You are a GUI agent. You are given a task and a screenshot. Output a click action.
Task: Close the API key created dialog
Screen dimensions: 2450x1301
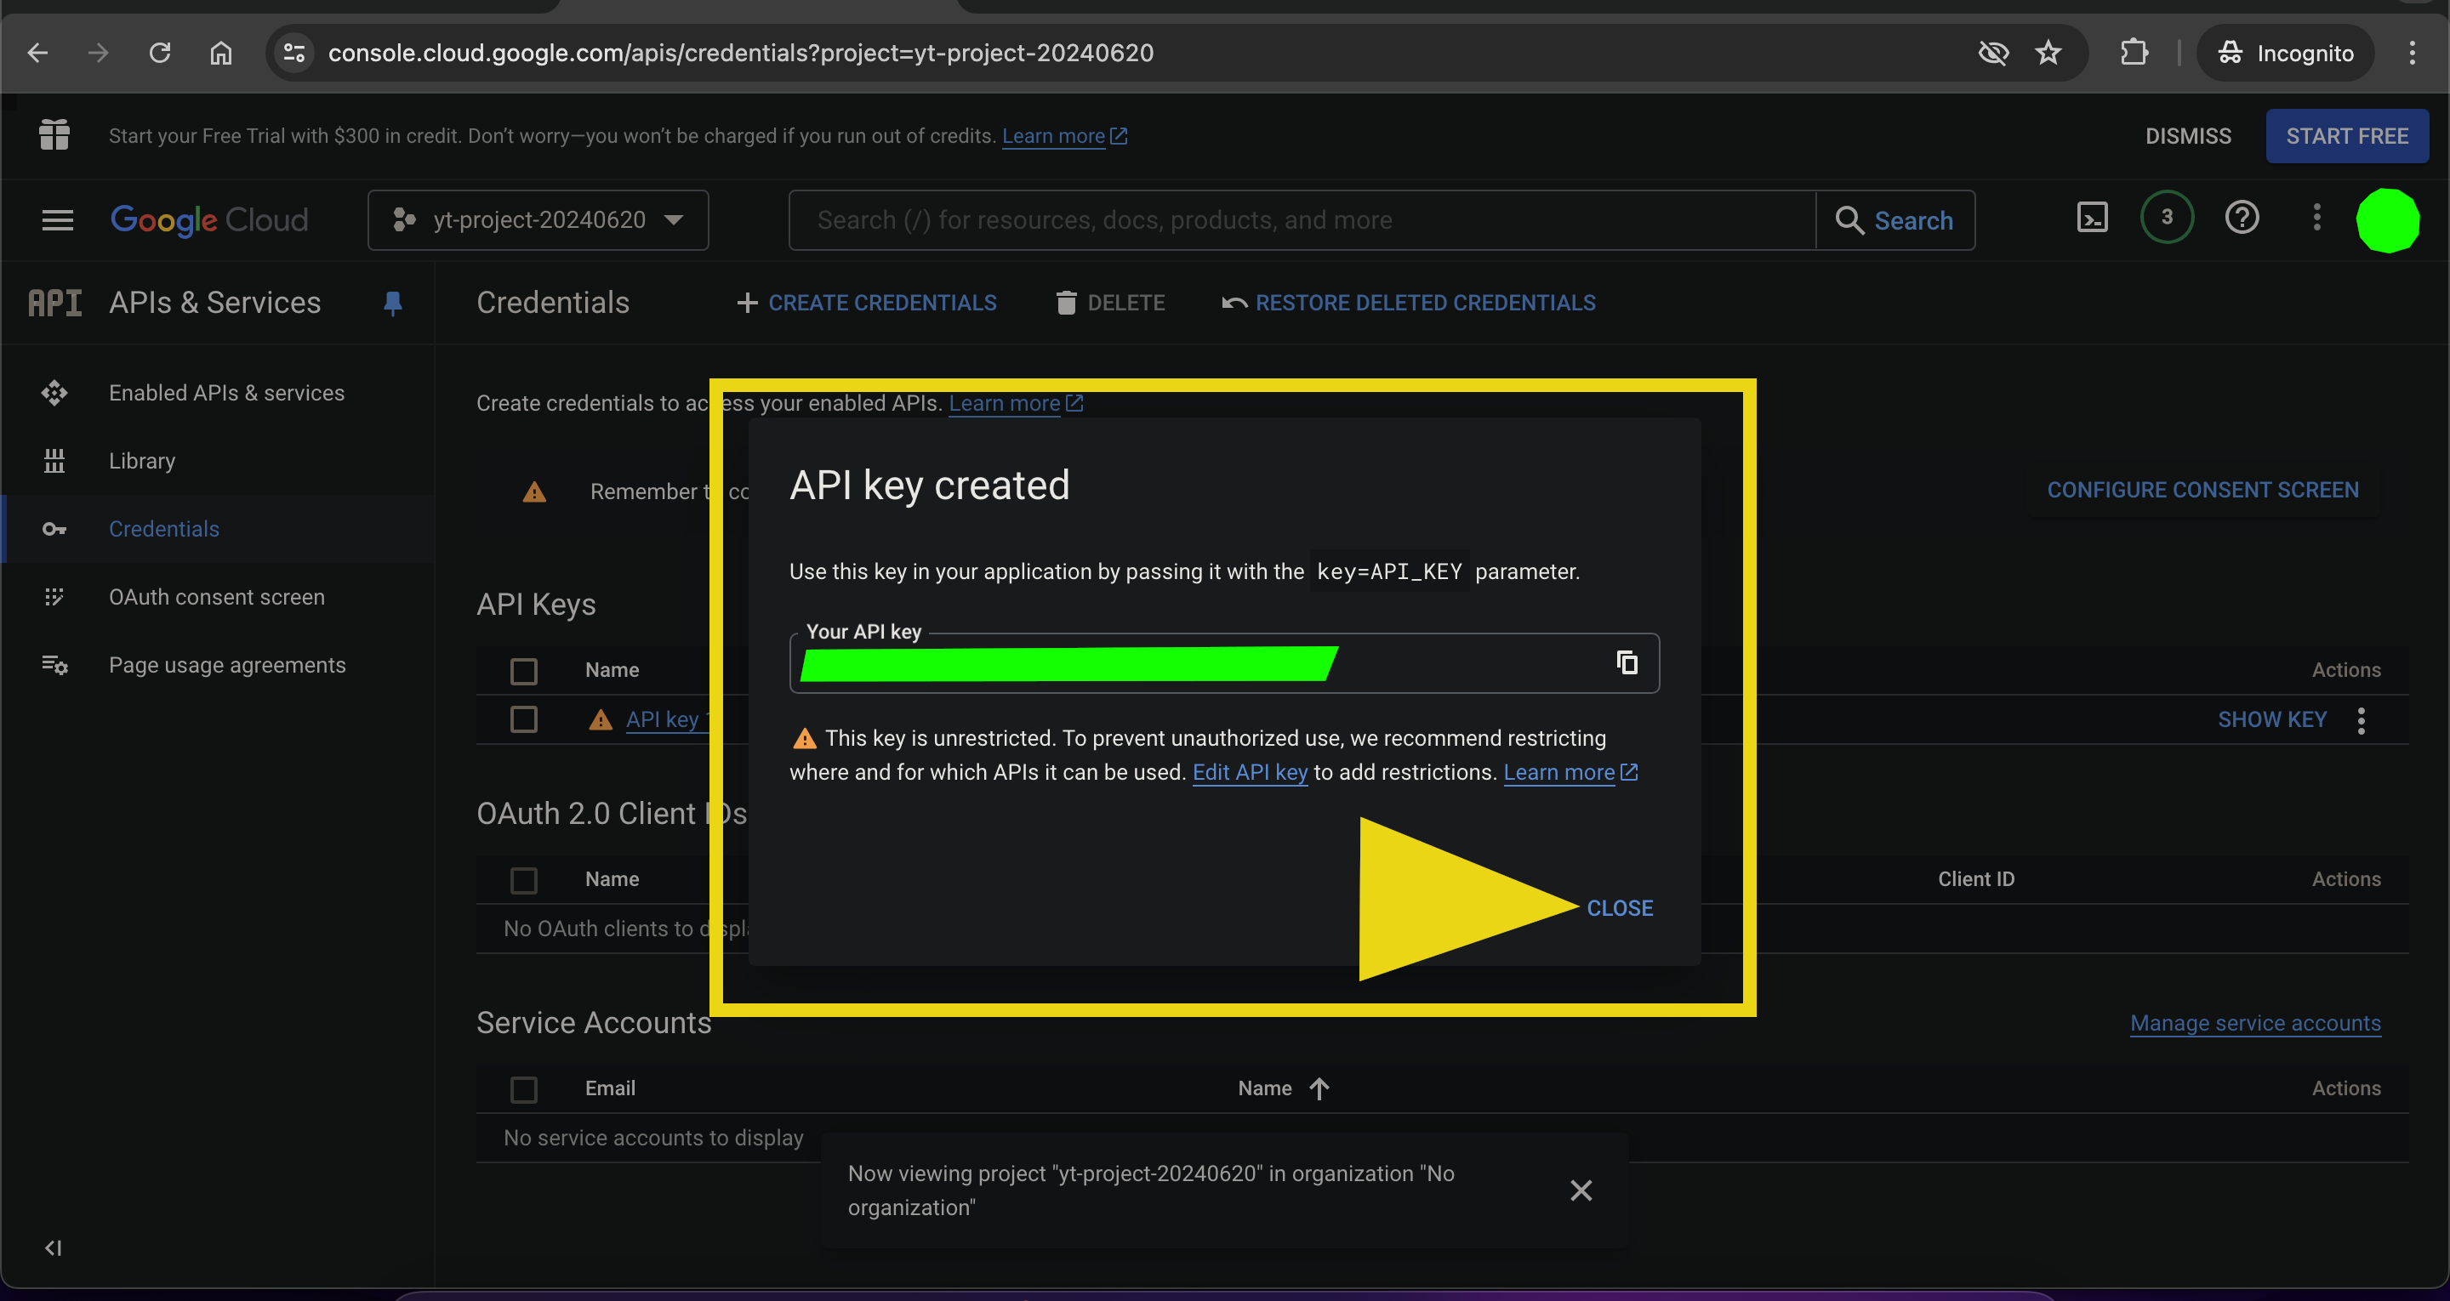[1620, 908]
